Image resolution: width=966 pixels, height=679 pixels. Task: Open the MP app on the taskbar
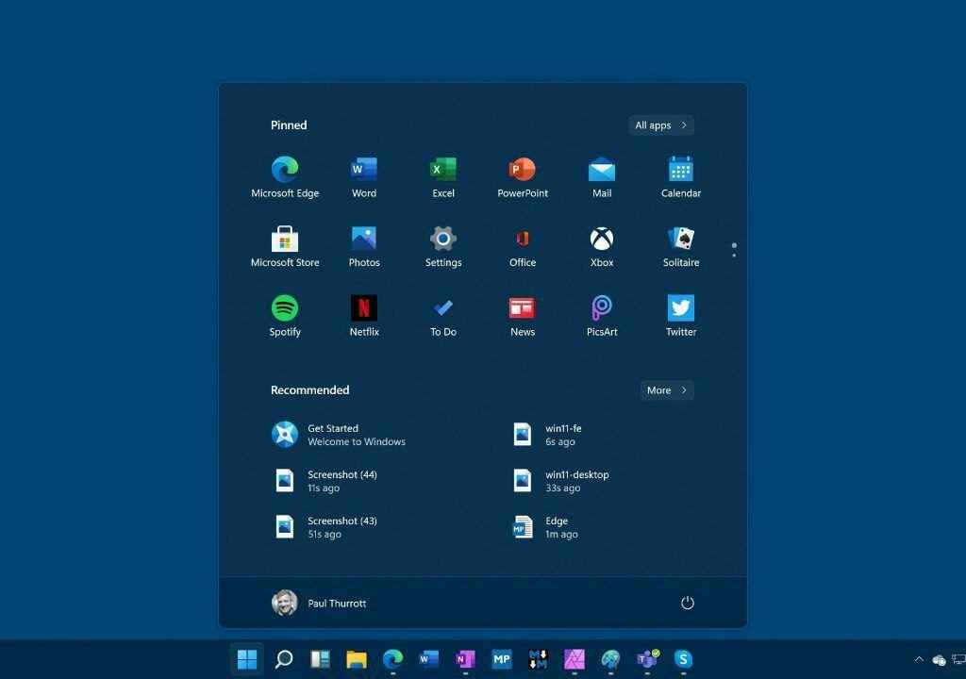click(x=502, y=659)
